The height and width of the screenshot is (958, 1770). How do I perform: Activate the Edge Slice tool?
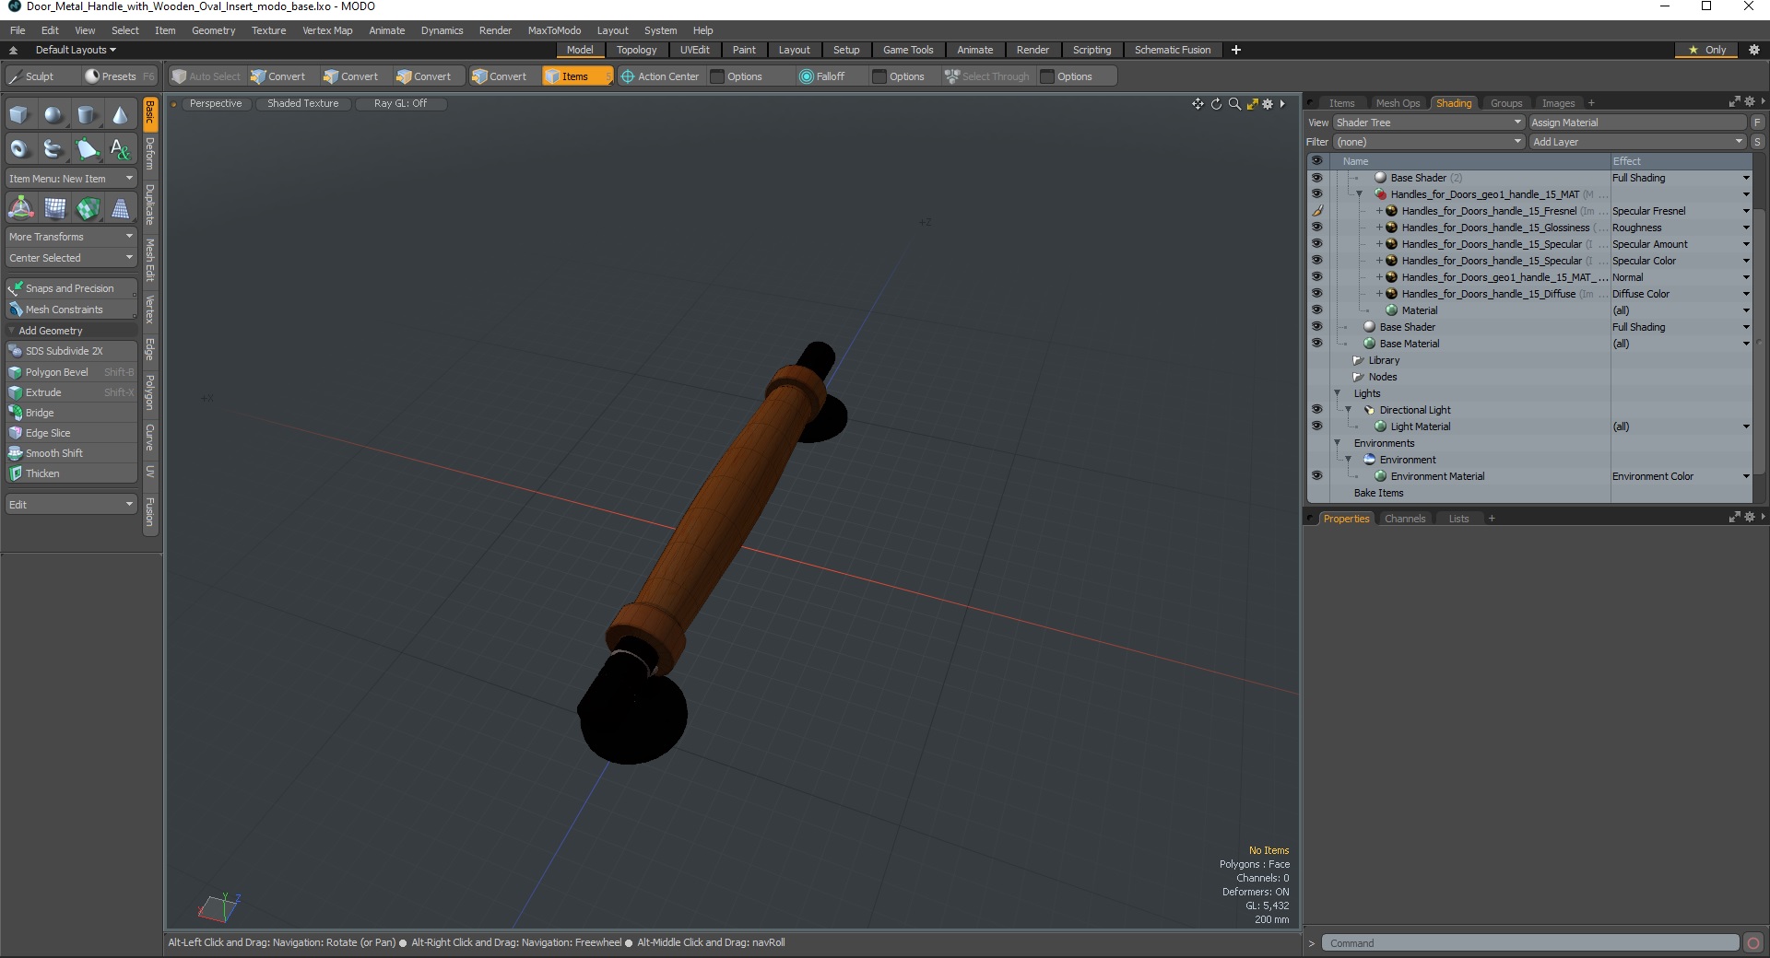point(71,433)
